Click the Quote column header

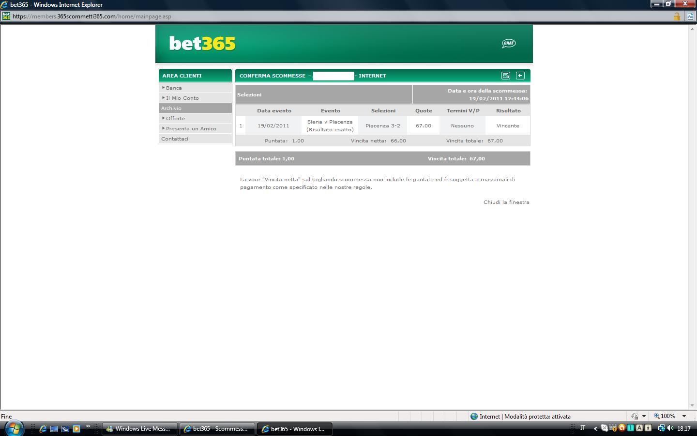(x=424, y=110)
